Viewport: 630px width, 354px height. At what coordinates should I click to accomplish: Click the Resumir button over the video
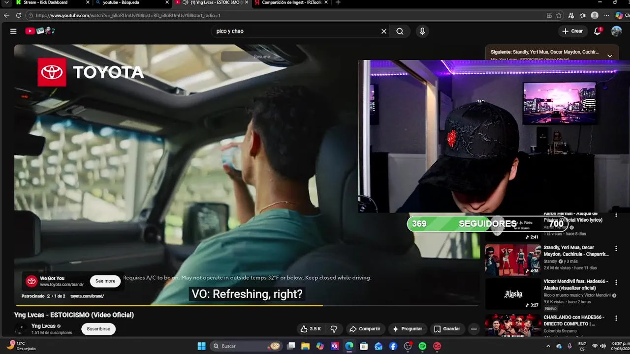click(262, 57)
